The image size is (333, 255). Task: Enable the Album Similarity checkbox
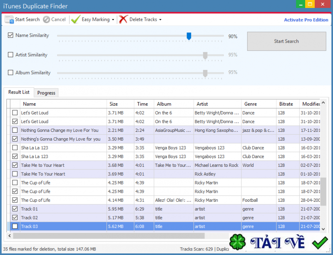(x=10, y=72)
